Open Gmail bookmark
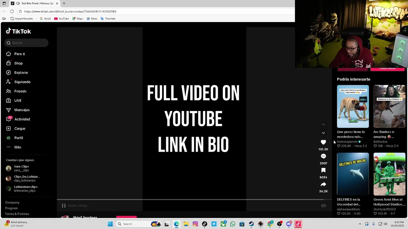408x229 pixels. coord(45,19)
